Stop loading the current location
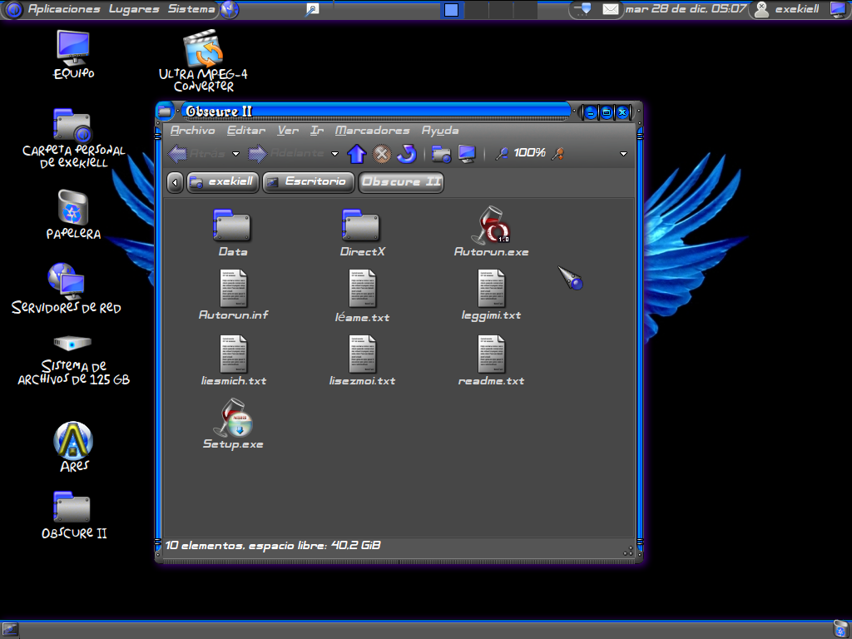Image resolution: width=852 pixels, height=639 pixels. tap(382, 154)
